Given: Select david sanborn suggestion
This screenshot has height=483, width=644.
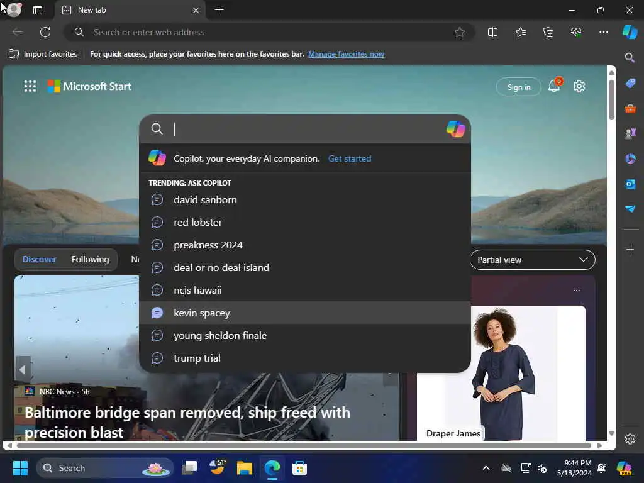Looking at the screenshot, I should click(305, 199).
